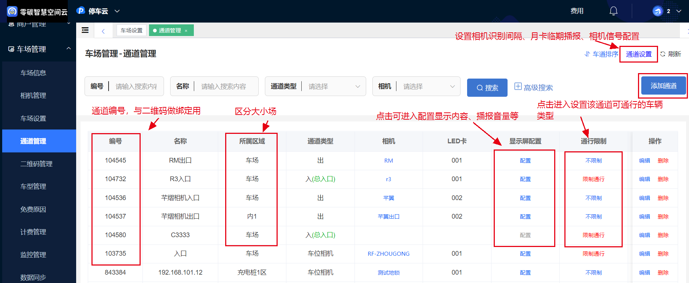
Task: Open 数据同步 in the sidebar
Action: (33, 277)
